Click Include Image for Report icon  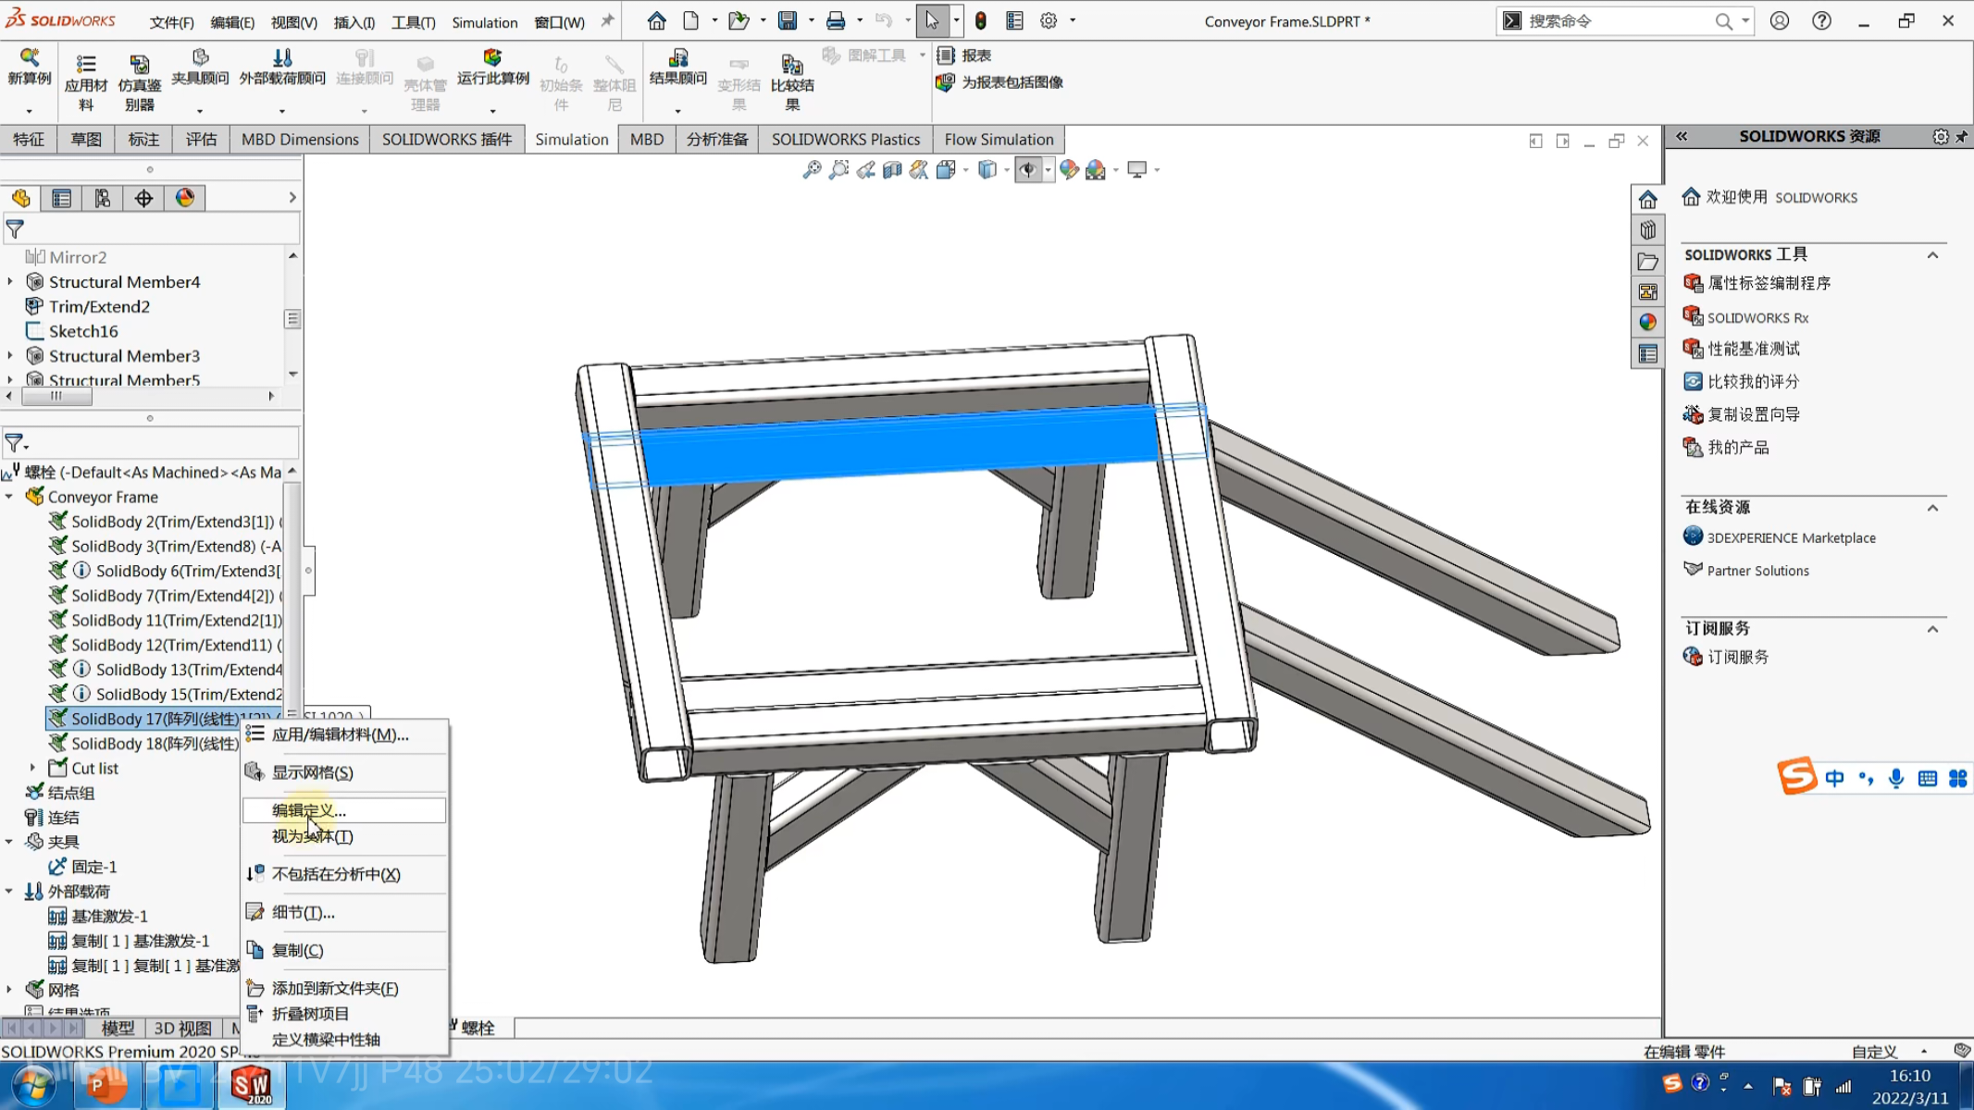click(946, 82)
